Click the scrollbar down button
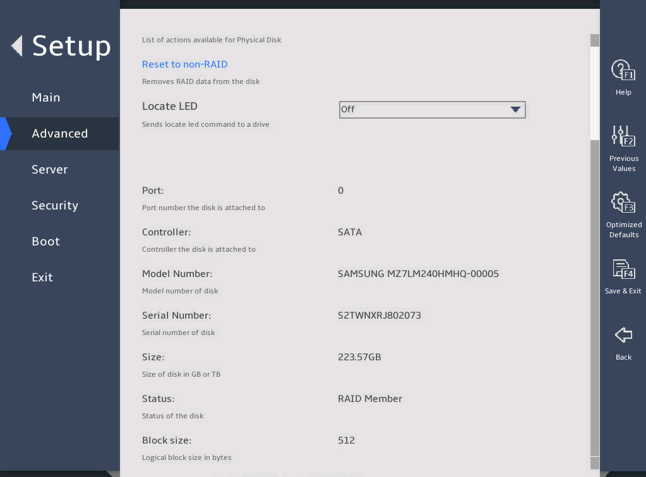This screenshot has height=477, width=646. click(x=594, y=463)
